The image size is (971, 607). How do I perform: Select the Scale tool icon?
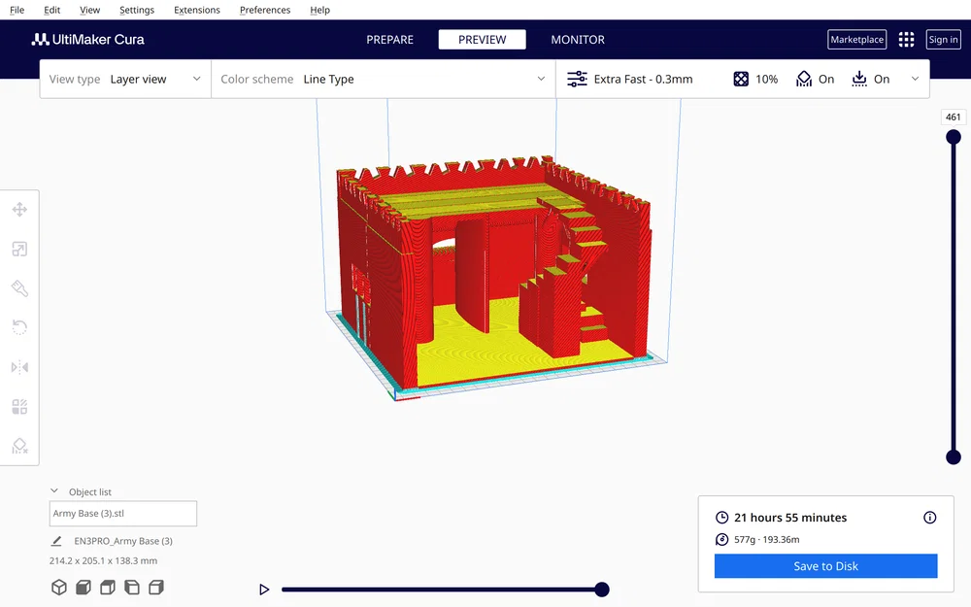click(x=19, y=249)
